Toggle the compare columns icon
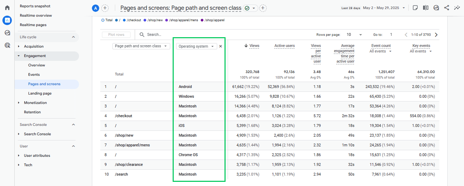Viewport: 464px width, 186px height. tap(426, 8)
